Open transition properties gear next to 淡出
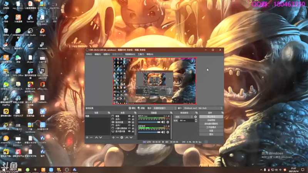308x173 pixels. click(x=196, y=117)
